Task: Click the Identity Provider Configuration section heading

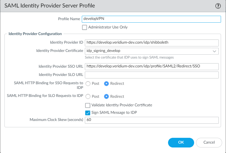Action: [35, 34]
